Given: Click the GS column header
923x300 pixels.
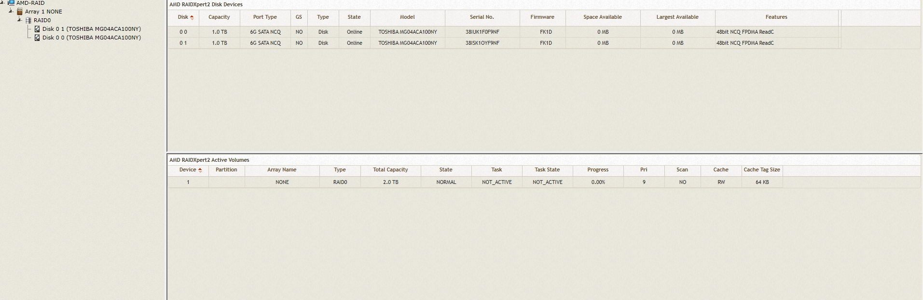Looking at the screenshot, I should (299, 17).
